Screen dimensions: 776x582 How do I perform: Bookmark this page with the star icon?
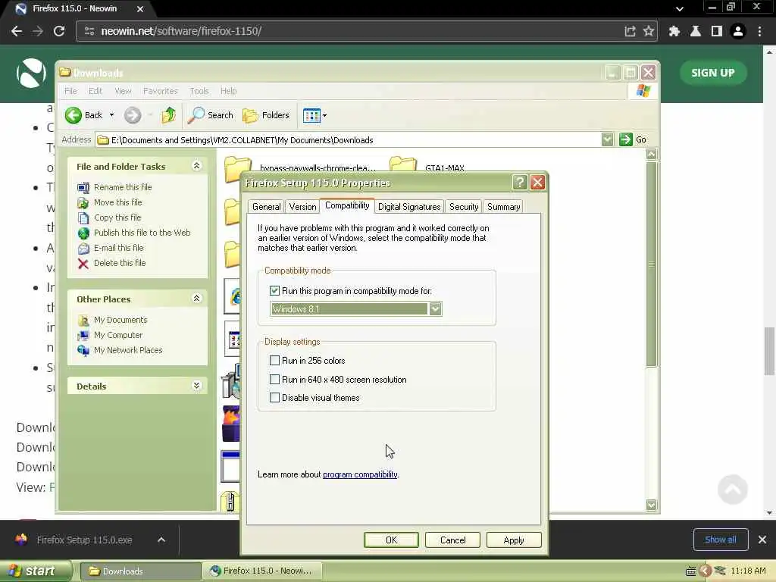[649, 31]
